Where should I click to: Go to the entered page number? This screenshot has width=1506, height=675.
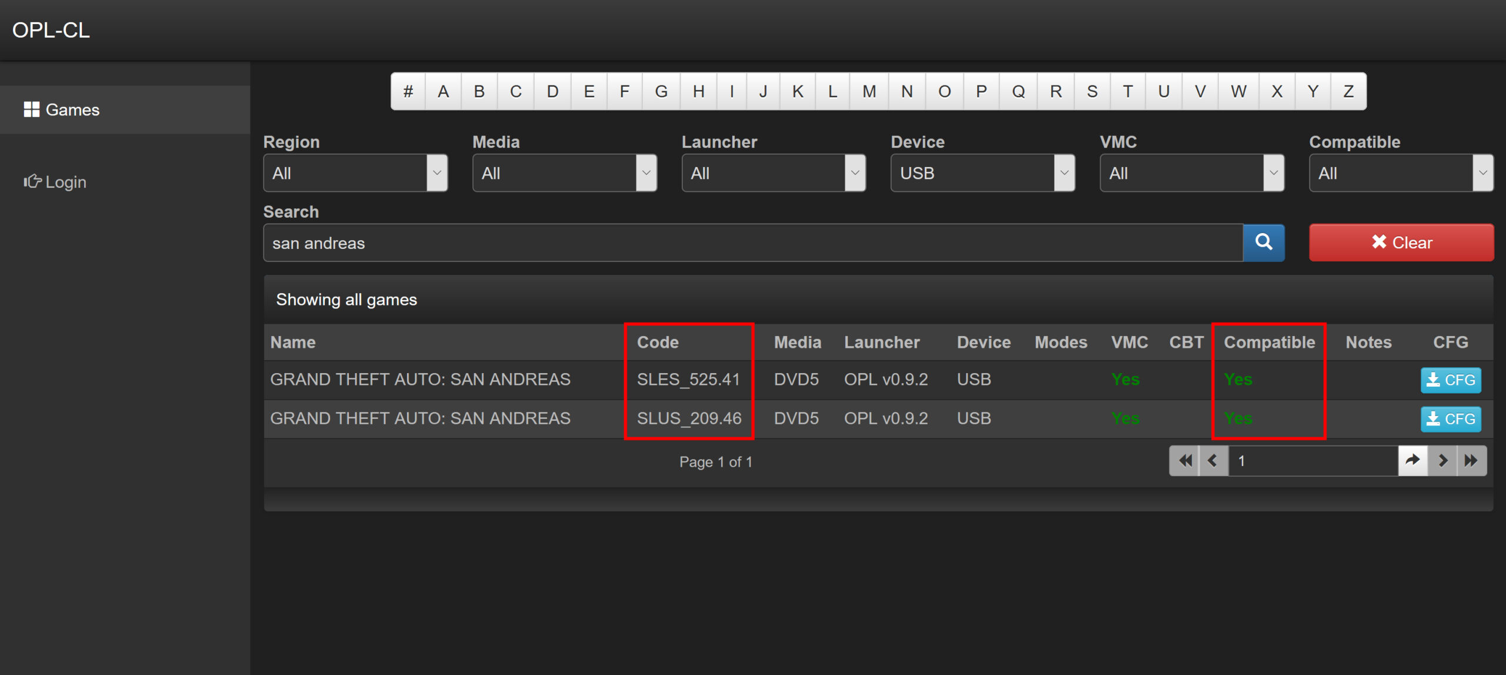tap(1412, 461)
